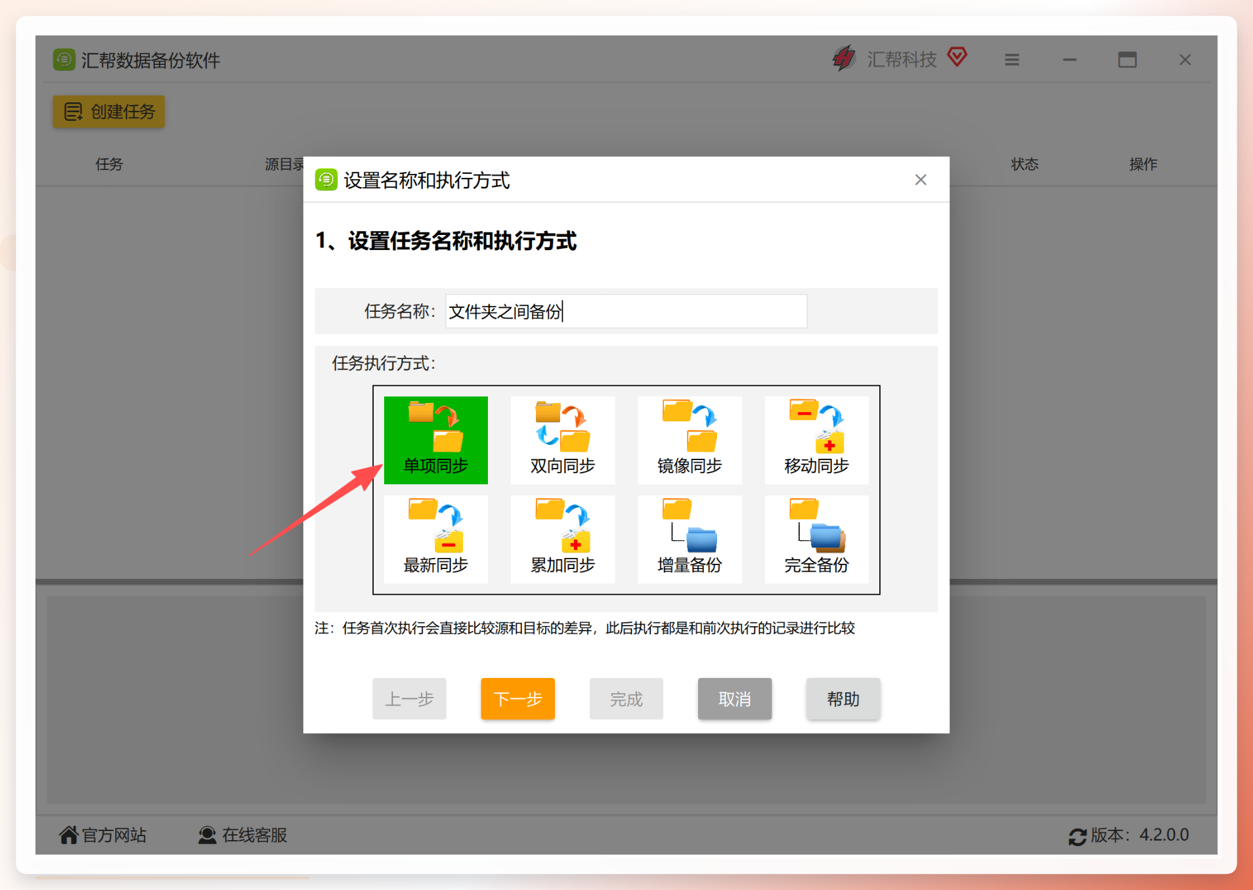Select the 双向同步 sync mode

coord(563,440)
